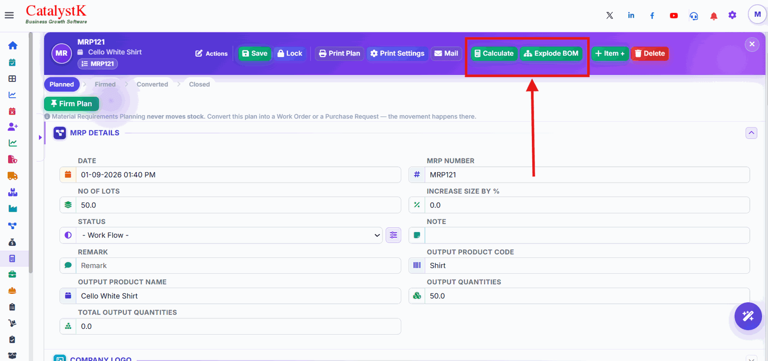Add a new item with Item +
The height and width of the screenshot is (361, 768).
click(x=610, y=54)
